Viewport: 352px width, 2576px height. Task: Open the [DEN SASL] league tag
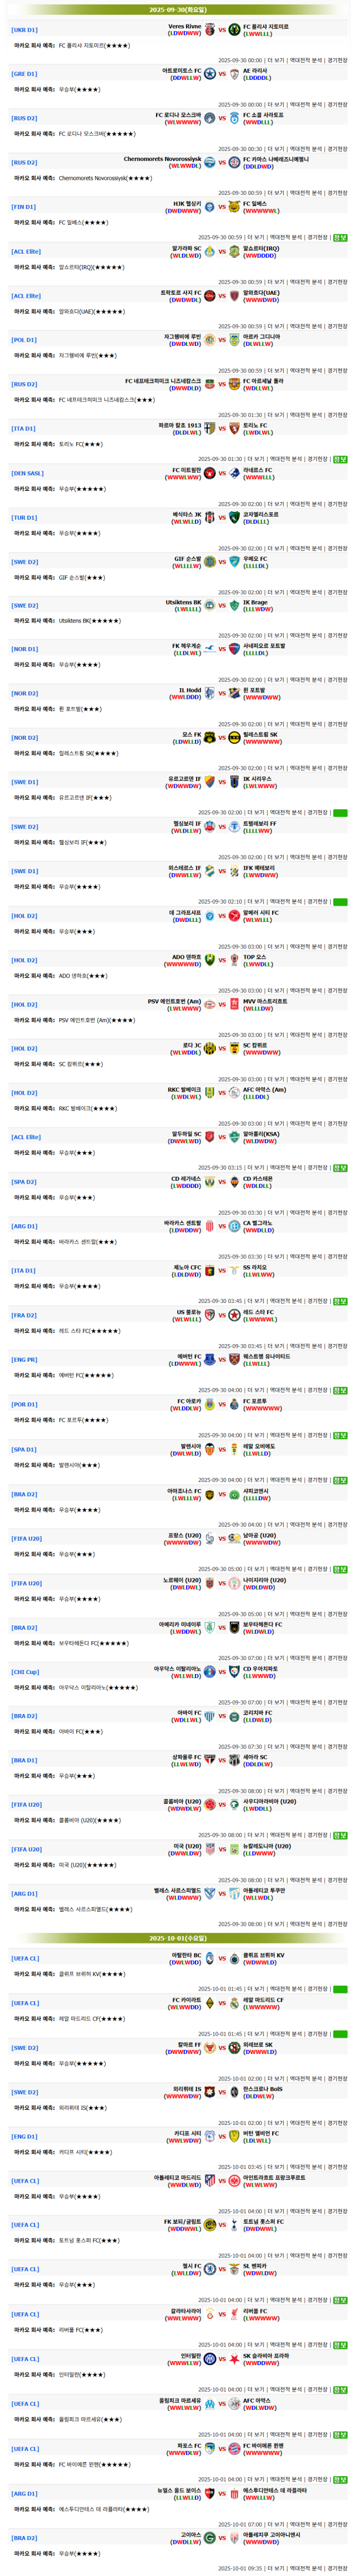(28, 473)
